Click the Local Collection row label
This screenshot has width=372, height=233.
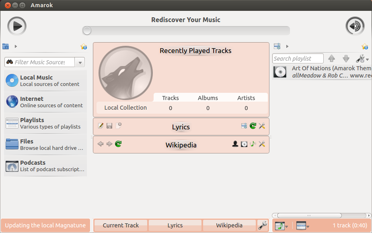coord(125,108)
